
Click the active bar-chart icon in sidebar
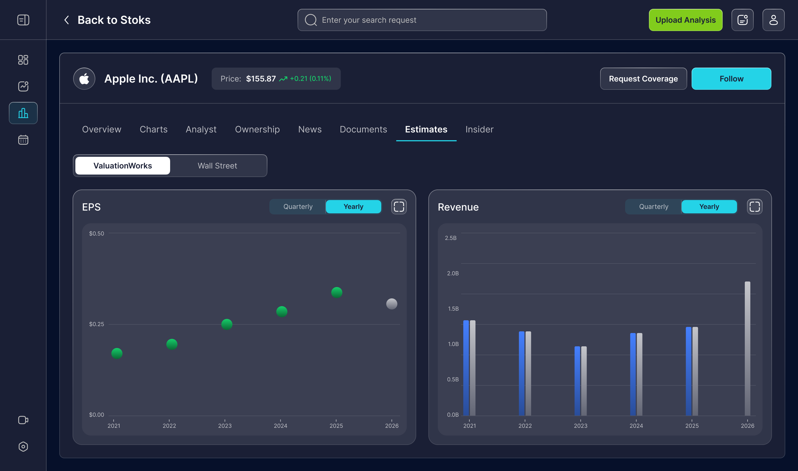(23, 113)
